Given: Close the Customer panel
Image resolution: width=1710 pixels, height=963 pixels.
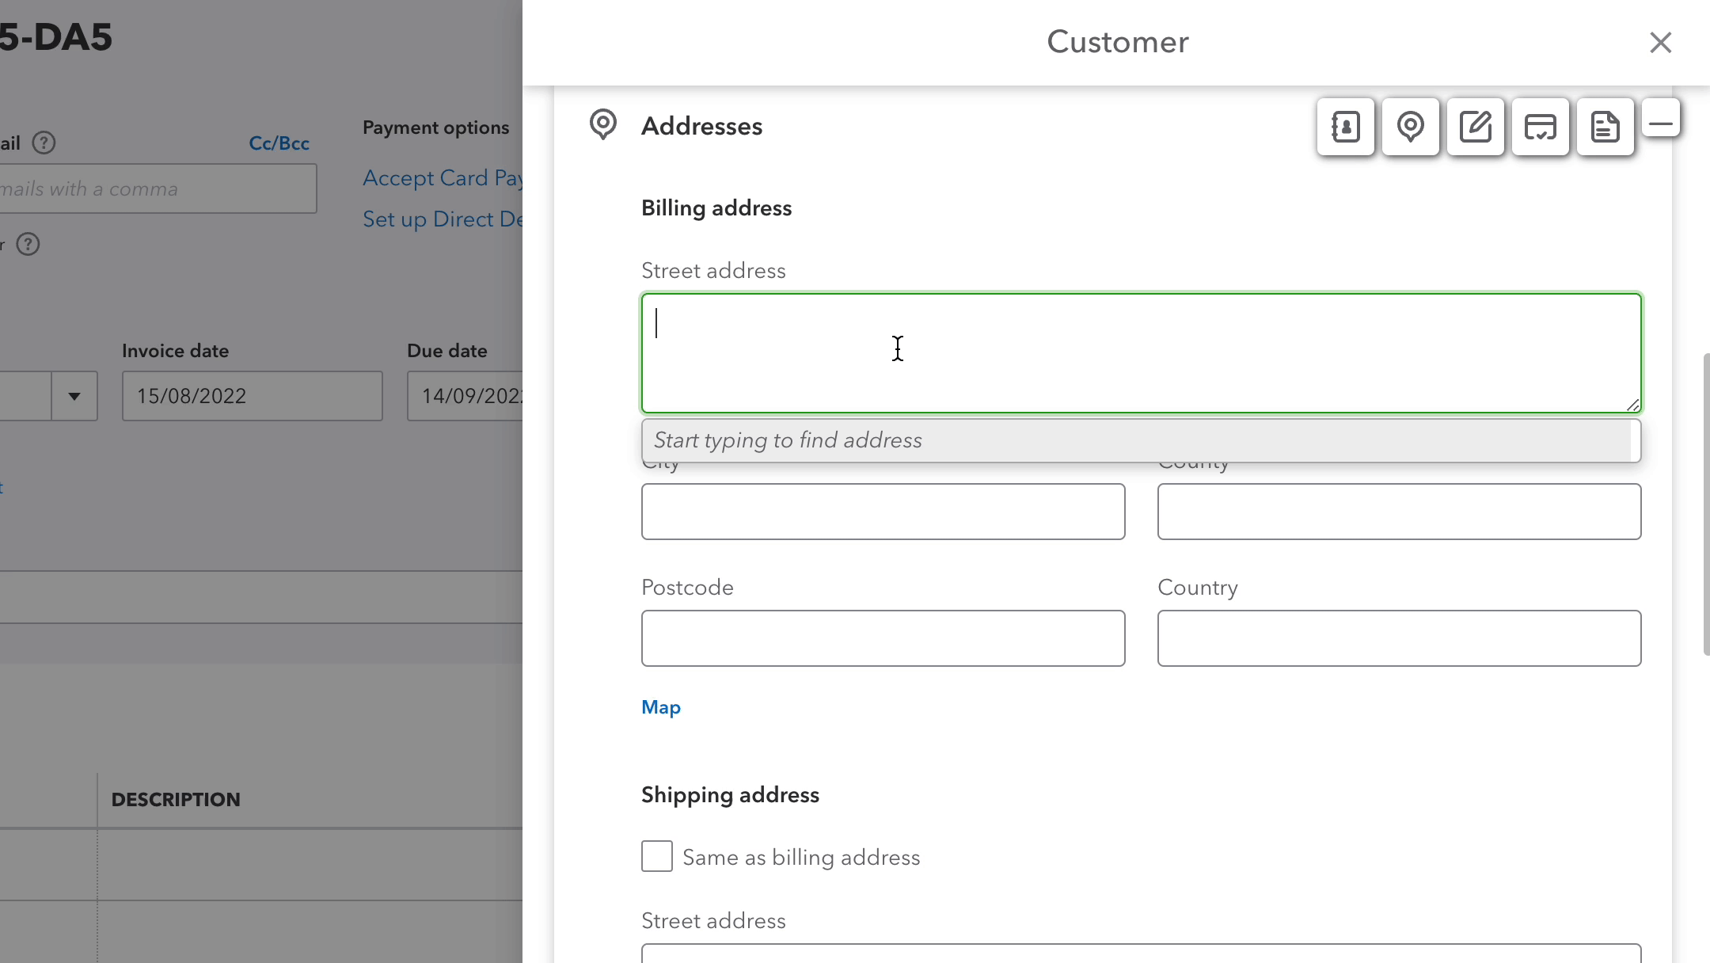Looking at the screenshot, I should [x=1660, y=42].
